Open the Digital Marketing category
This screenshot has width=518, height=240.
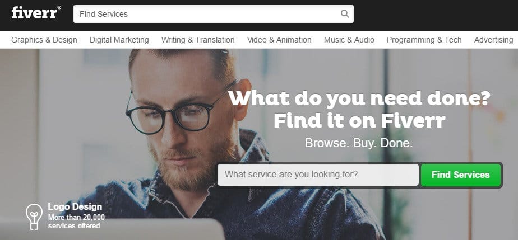point(119,40)
